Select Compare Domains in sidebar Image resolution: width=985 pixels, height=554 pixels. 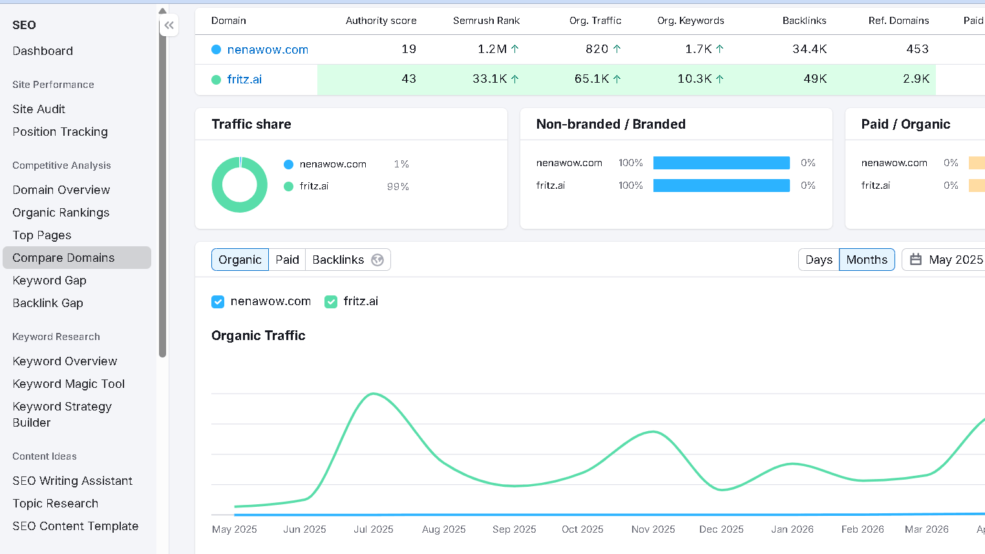click(77, 257)
